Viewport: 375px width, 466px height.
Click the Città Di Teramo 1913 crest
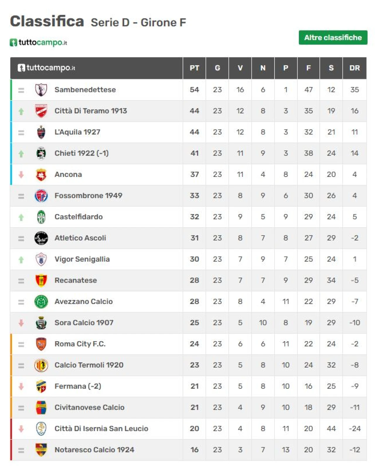(41, 111)
